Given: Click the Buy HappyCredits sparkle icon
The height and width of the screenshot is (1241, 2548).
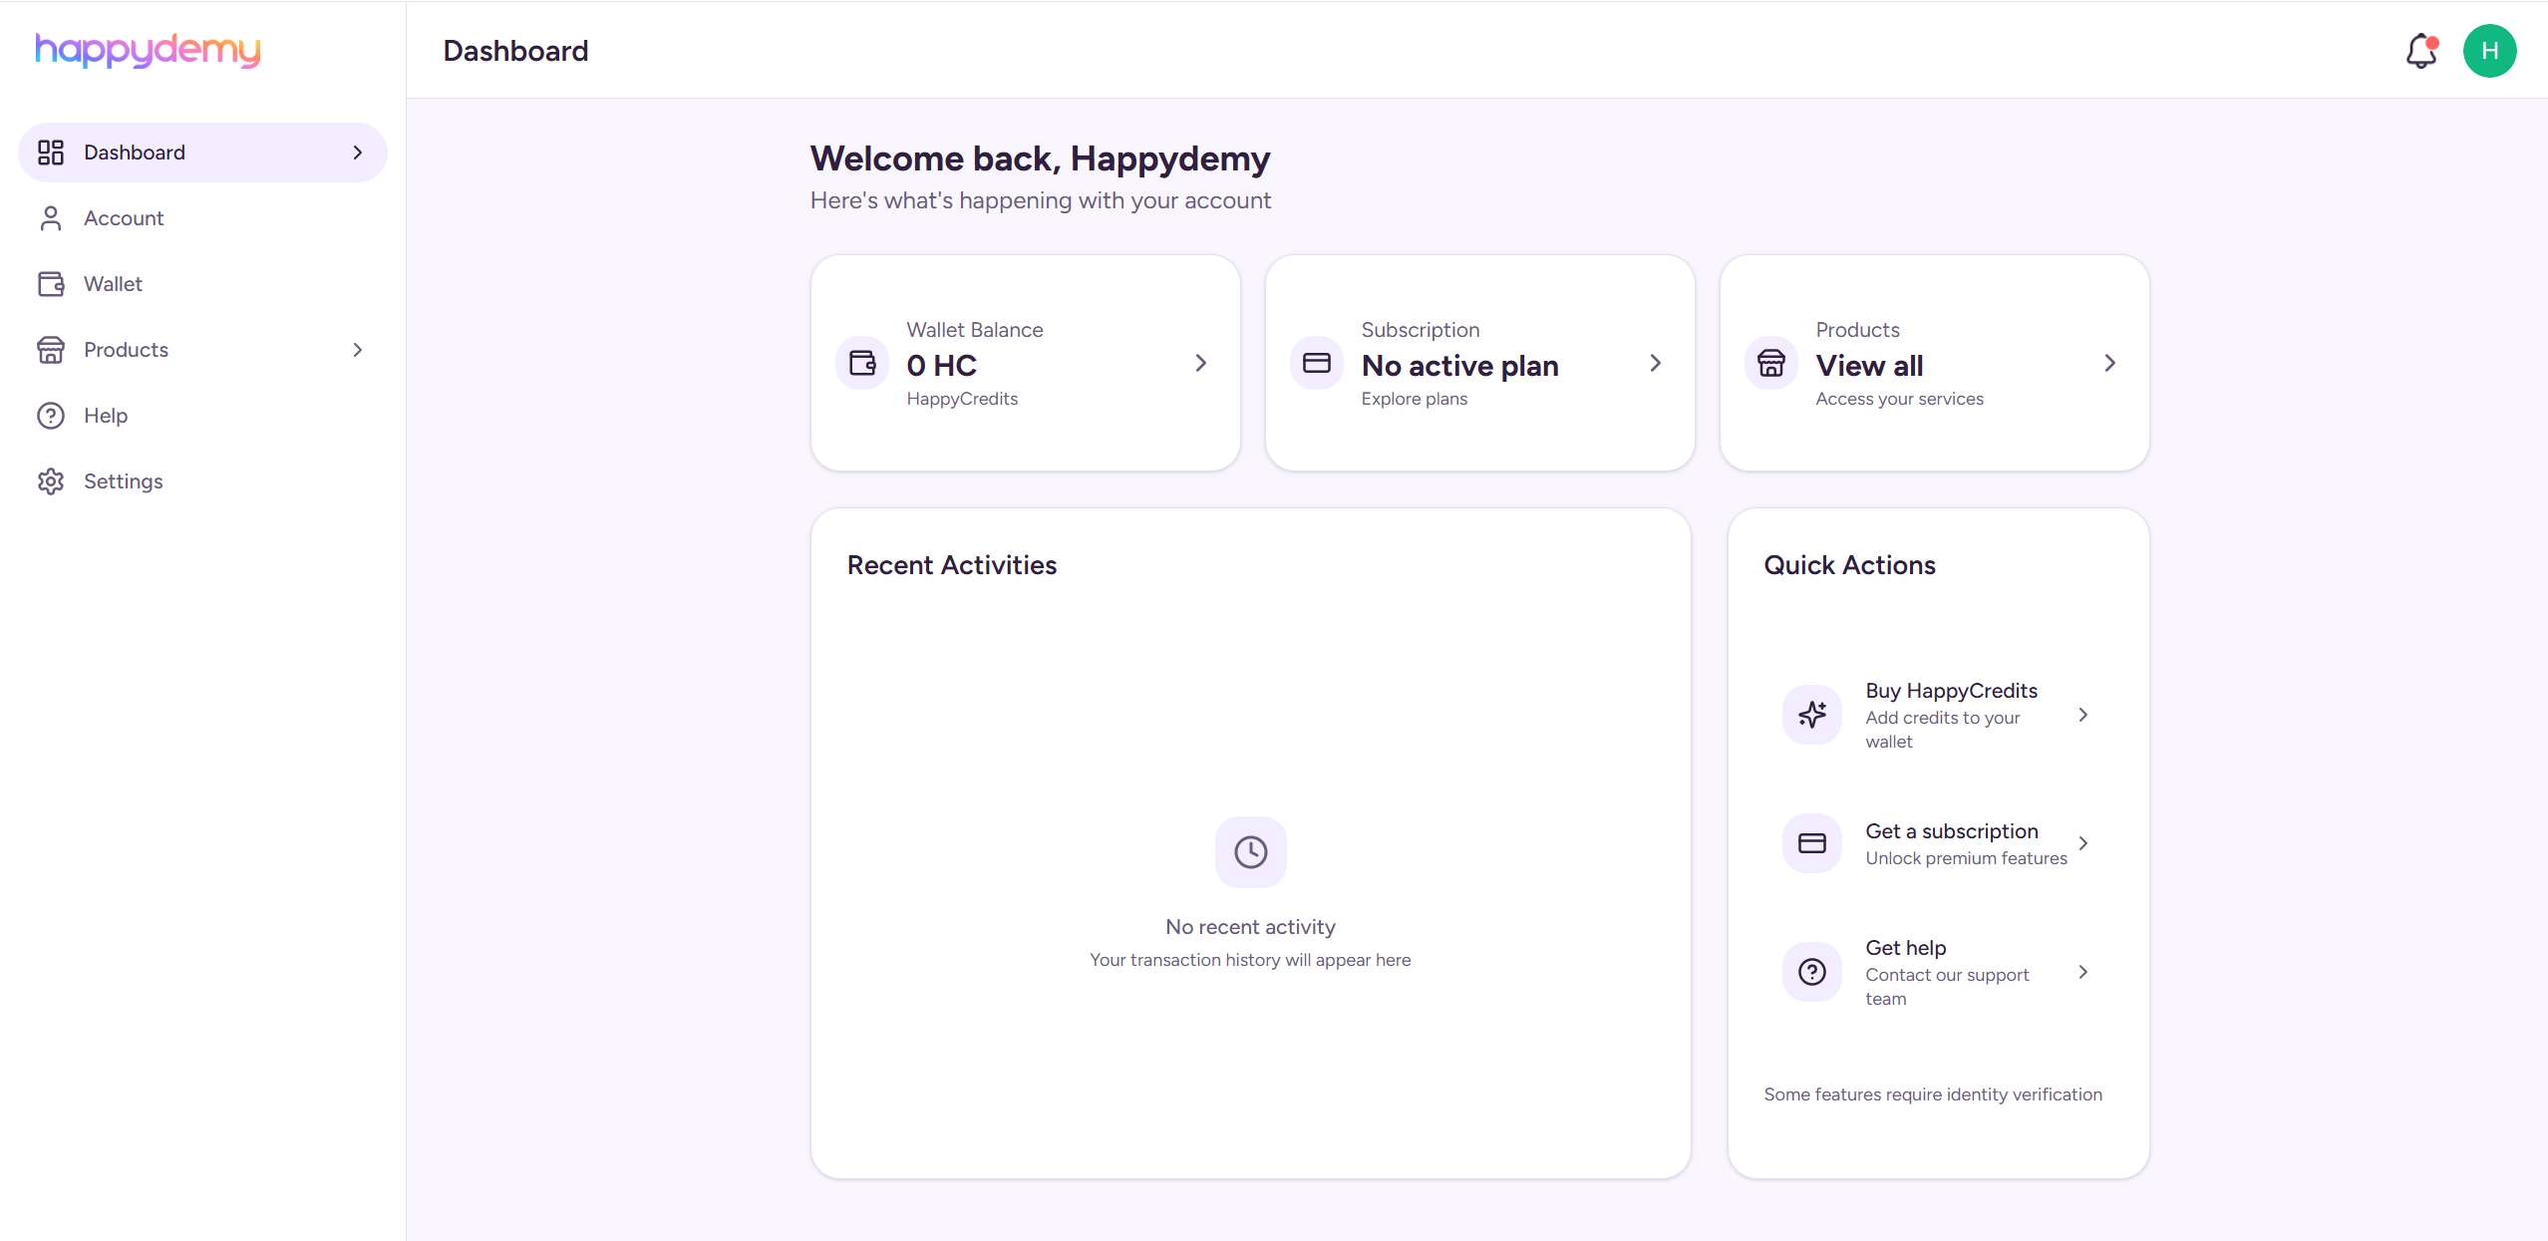Looking at the screenshot, I should [1812, 715].
